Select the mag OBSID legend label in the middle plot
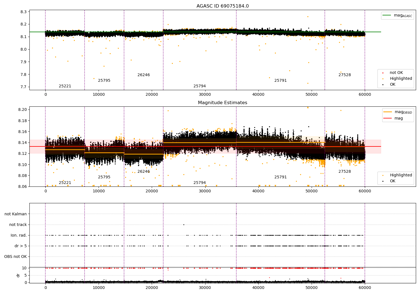 coord(403,112)
